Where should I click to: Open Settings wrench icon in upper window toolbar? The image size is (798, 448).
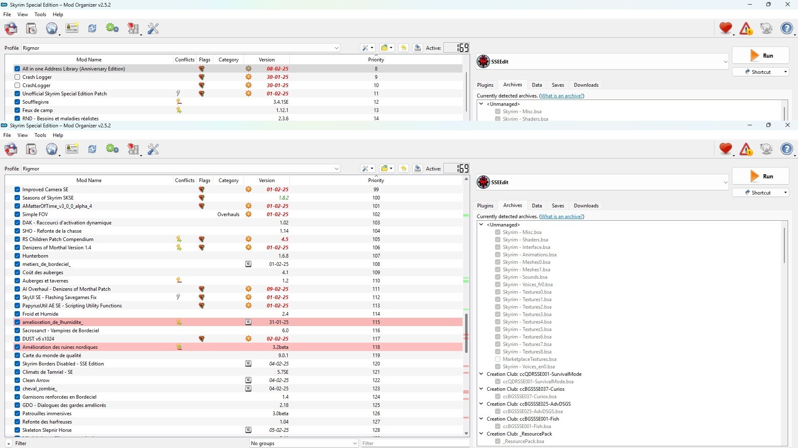pyautogui.click(x=153, y=28)
